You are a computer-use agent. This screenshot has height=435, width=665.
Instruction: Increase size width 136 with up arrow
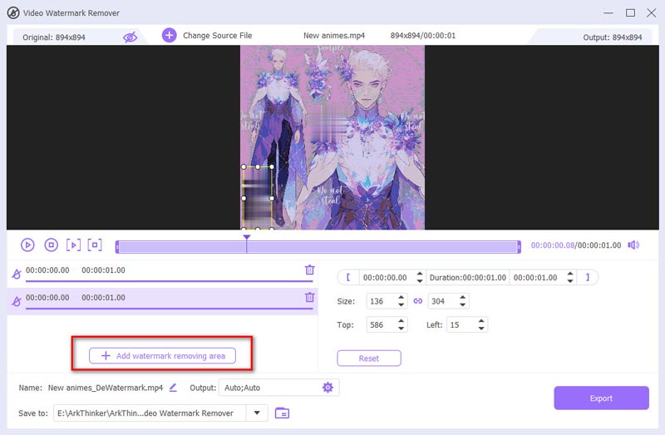(x=401, y=298)
